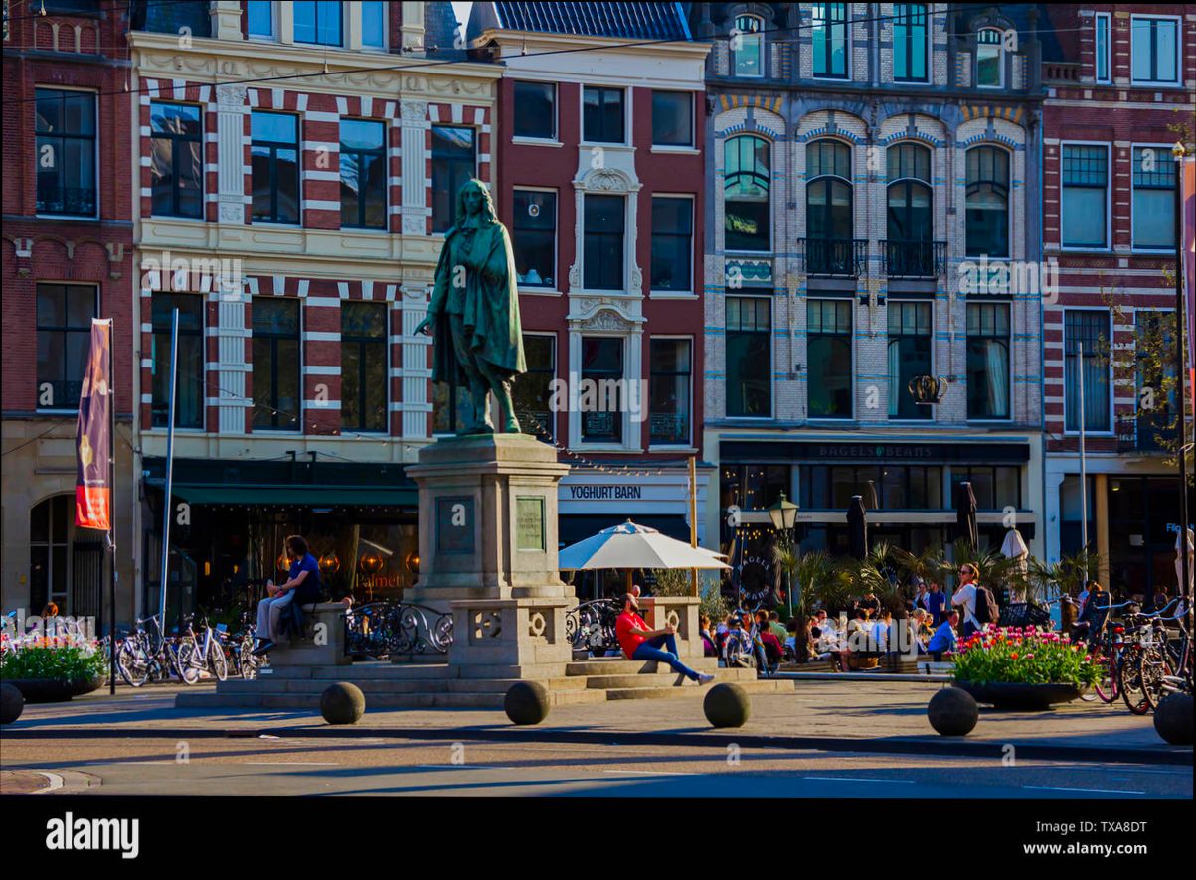
Task: Select the awning above the Palmette cafe
Action: 298,497
